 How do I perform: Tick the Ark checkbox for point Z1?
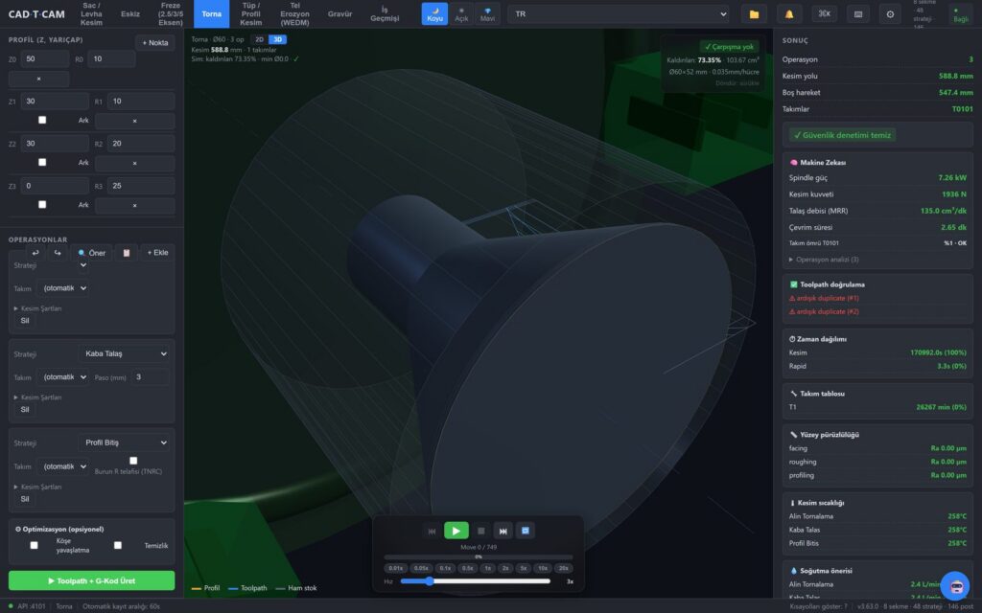point(42,120)
